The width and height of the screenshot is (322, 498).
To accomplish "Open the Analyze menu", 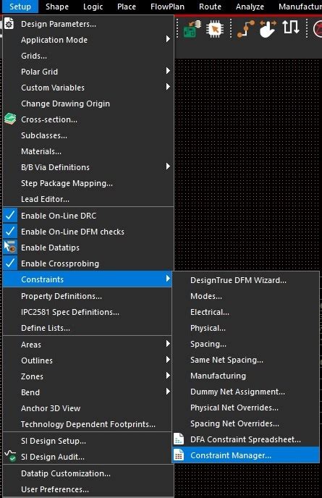I will click(x=250, y=7).
